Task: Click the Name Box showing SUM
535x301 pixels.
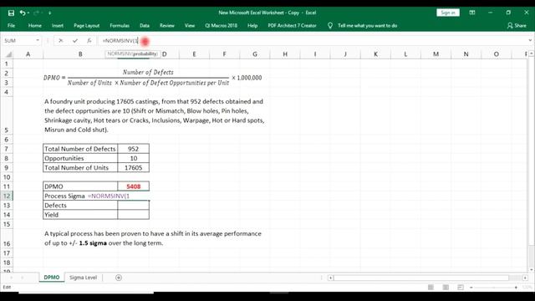Action: click(18, 41)
